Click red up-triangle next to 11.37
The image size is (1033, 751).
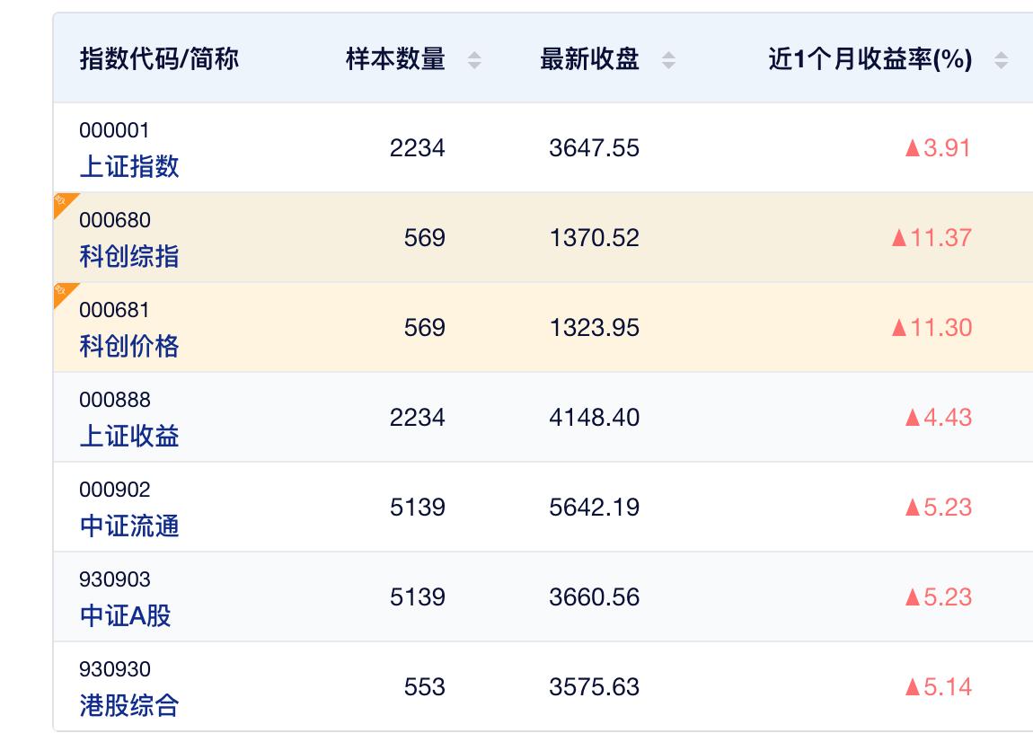click(898, 238)
